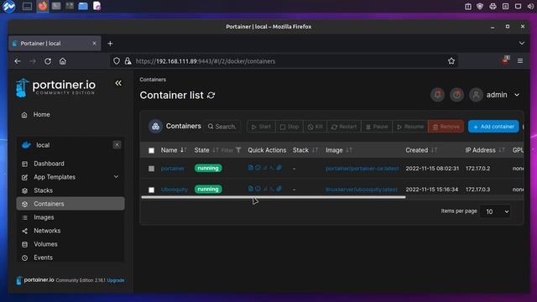Open the State column filter
This screenshot has width=537, height=302.
pos(232,150)
